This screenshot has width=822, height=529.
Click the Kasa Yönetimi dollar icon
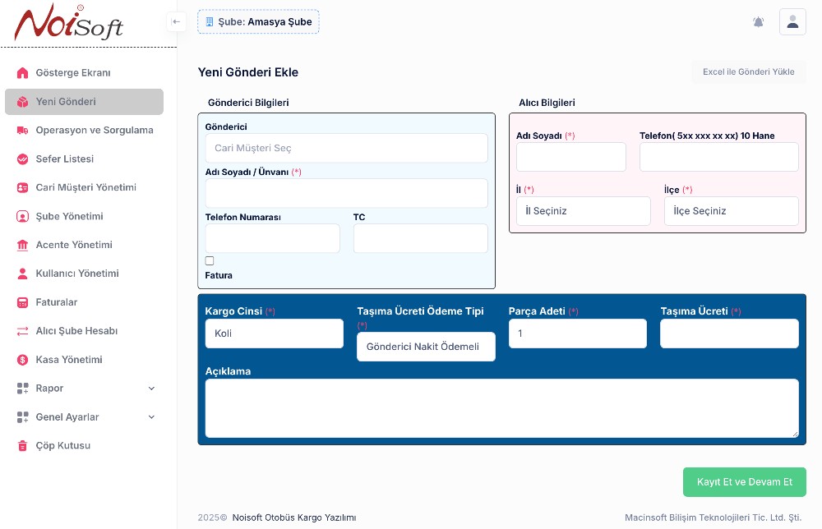click(22, 360)
